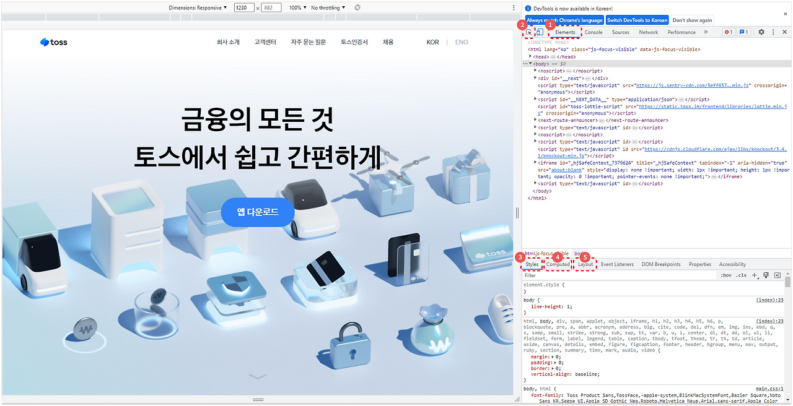Click the info icon in the notice

pos(528,8)
